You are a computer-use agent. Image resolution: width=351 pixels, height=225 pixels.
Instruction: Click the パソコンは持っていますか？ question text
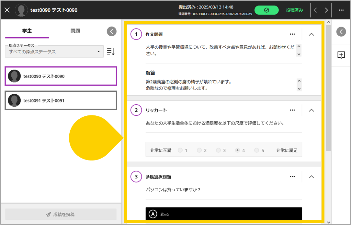click(x=173, y=190)
